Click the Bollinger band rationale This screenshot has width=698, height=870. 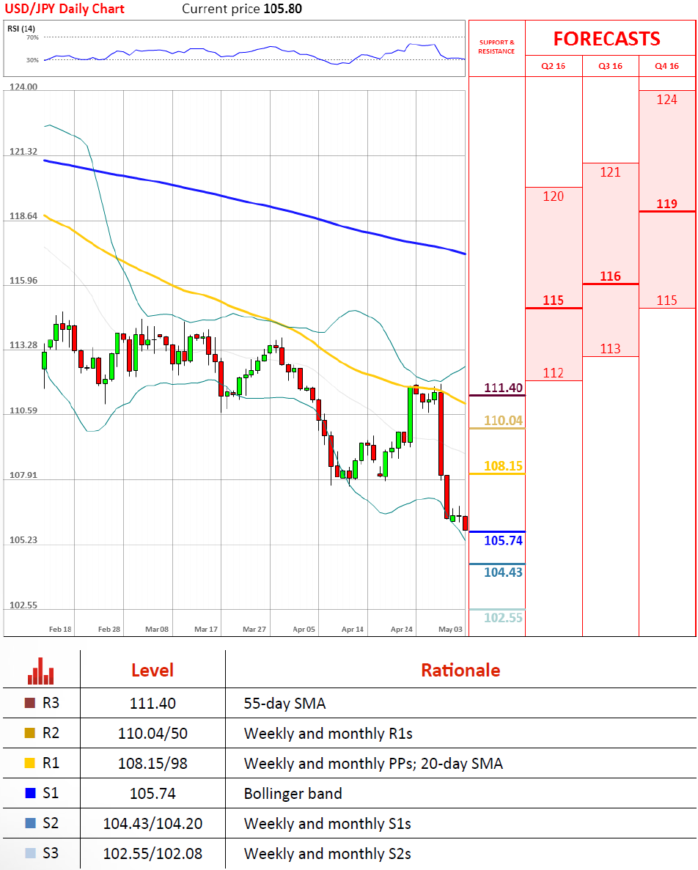293,794
